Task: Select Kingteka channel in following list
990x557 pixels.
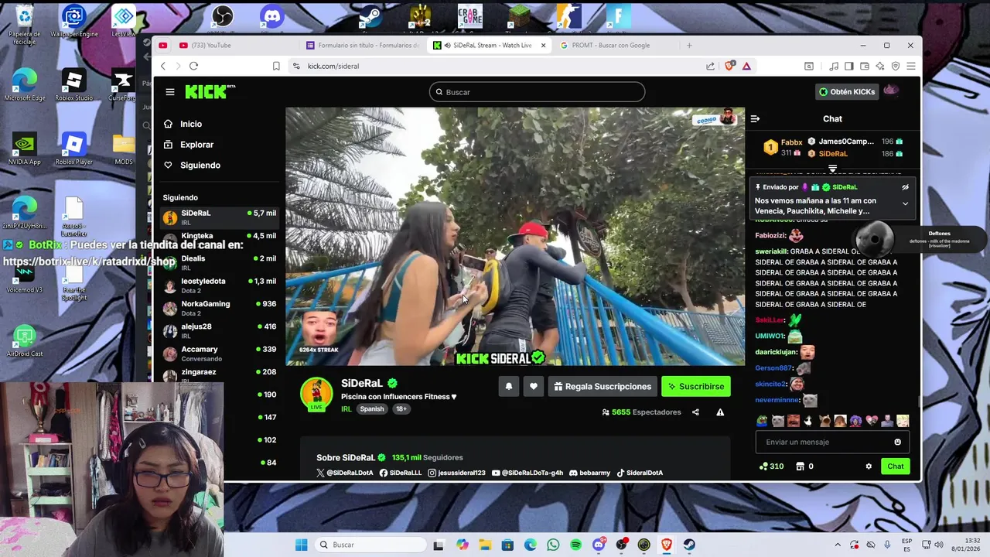Action: click(219, 240)
